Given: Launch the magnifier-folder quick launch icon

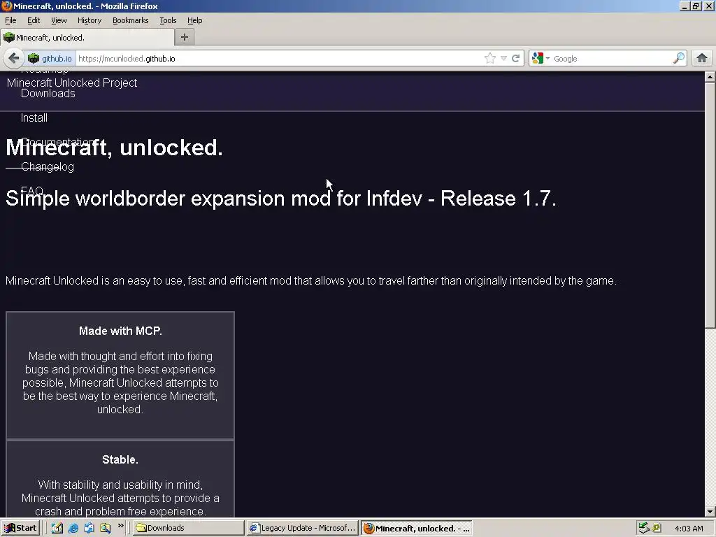Looking at the screenshot, I should pos(105,528).
